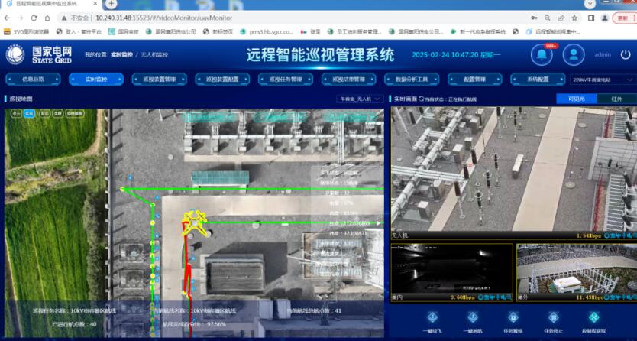Open the 数据分析工具 menu tab
The height and width of the screenshot is (341, 637).
pos(411,79)
